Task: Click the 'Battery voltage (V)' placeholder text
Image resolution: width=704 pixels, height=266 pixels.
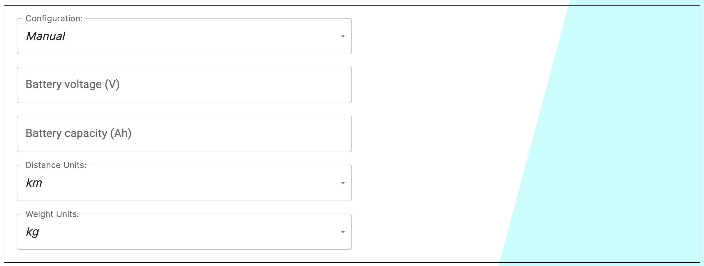Action: tap(72, 84)
